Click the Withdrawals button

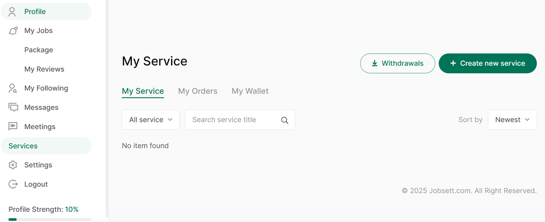pos(398,63)
